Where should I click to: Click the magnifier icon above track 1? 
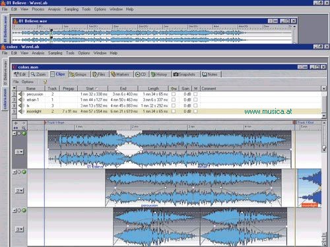click(24, 128)
